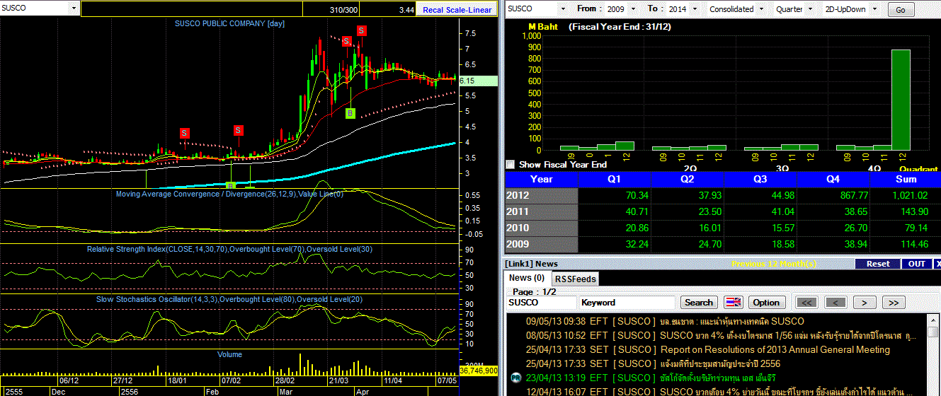Click the 36,746,900 volume value label

coord(479,371)
